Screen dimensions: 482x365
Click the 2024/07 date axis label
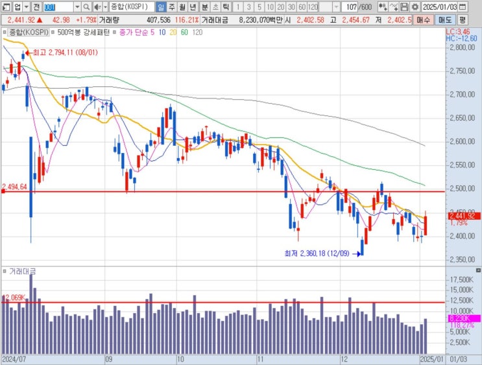click(x=14, y=359)
